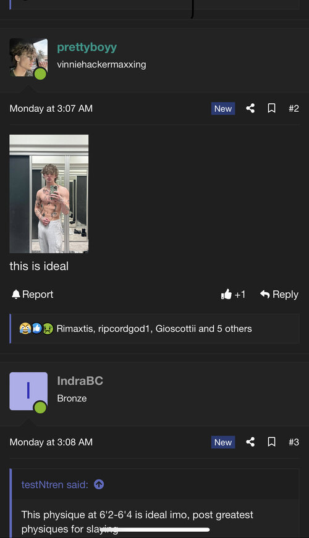The image size is (309, 538).
Task: Open prettyboyy profile username link
Action: 87,47
